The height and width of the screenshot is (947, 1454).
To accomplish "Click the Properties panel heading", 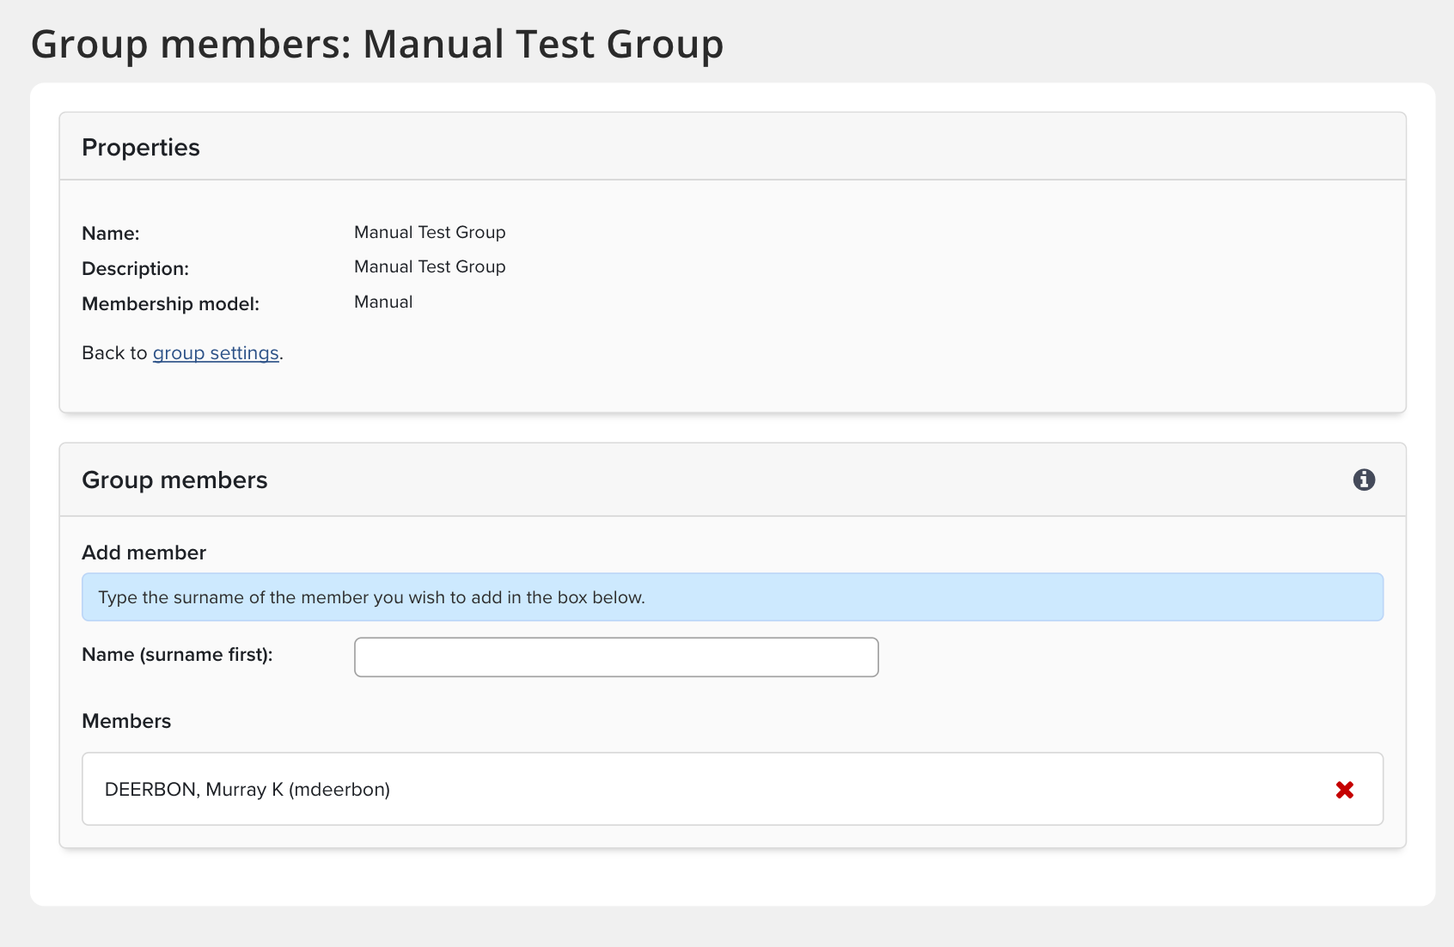I will coord(141,148).
